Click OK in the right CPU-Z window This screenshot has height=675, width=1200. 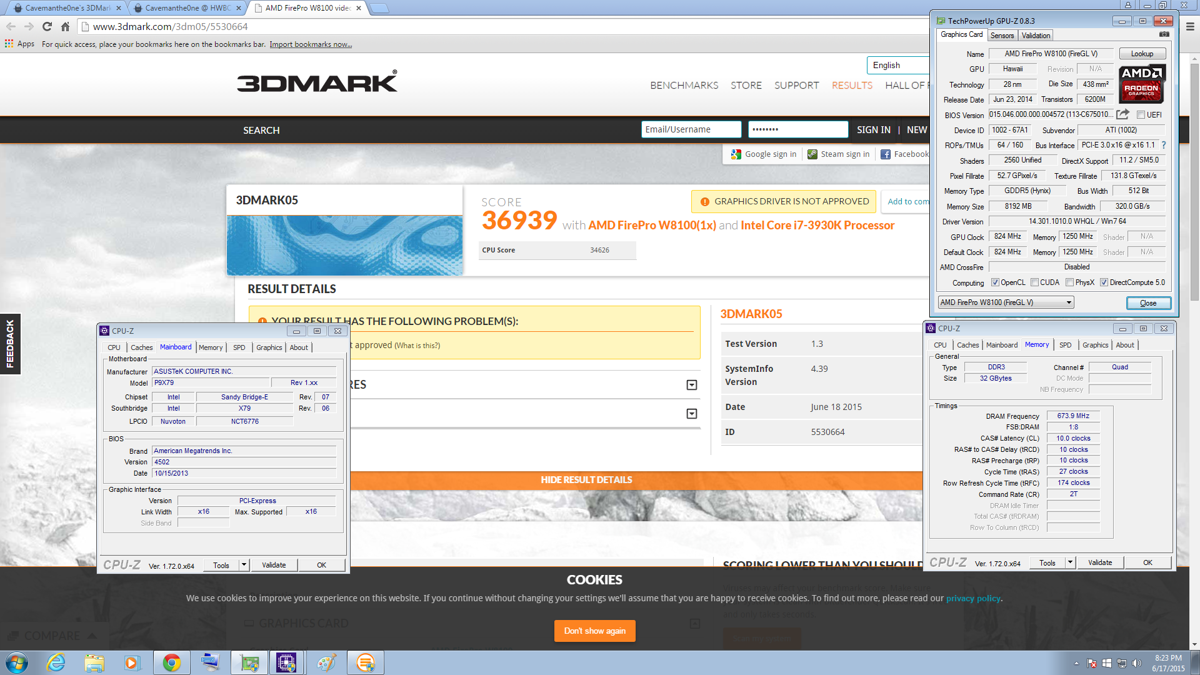point(1147,562)
